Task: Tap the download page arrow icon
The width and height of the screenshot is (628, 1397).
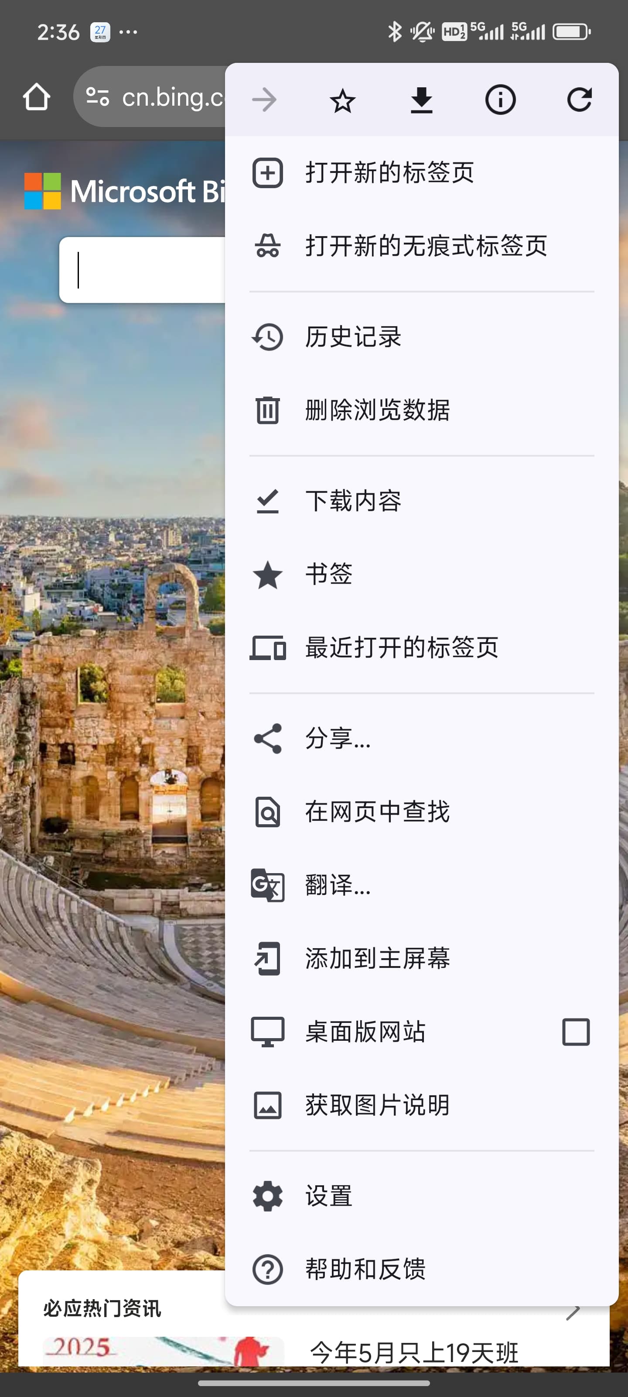Action: point(421,100)
